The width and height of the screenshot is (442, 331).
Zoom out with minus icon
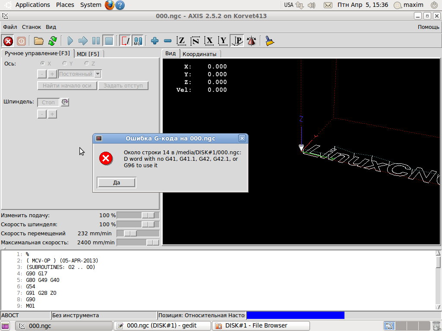click(168, 41)
